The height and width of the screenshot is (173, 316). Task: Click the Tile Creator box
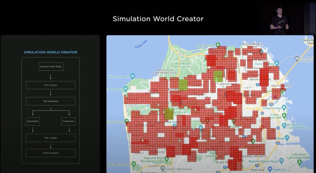coord(51,85)
